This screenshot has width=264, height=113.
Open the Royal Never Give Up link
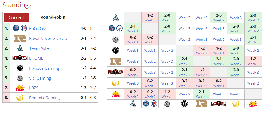point(48,39)
